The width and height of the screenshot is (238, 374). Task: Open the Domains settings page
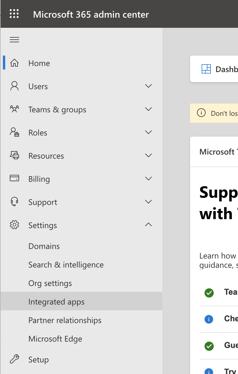(44, 246)
